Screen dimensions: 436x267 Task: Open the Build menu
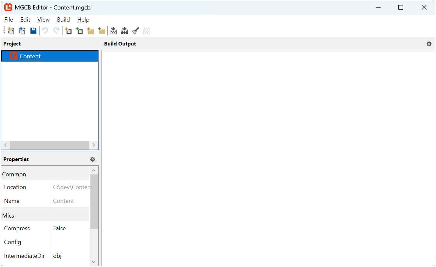(64, 20)
